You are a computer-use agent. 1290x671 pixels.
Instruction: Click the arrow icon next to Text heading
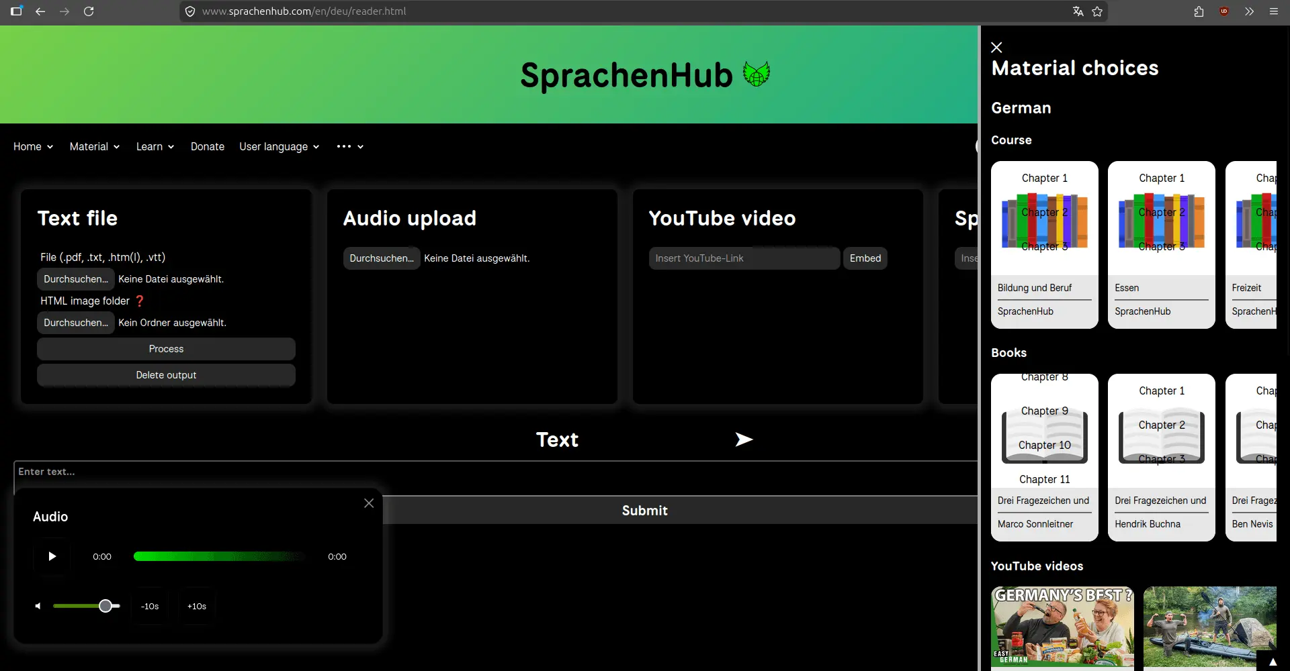(x=744, y=440)
